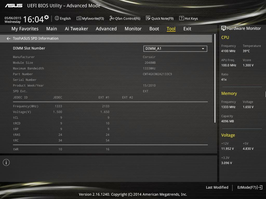
Task: Click the Tool\ASUS SPD Information breadcrumb
Action: tap(36, 38)
